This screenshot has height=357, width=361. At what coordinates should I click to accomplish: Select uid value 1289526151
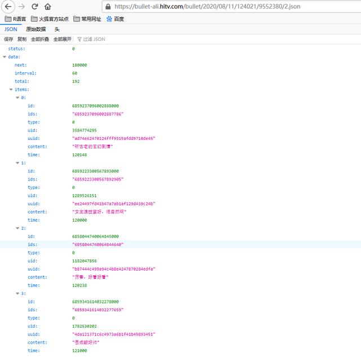84,196
